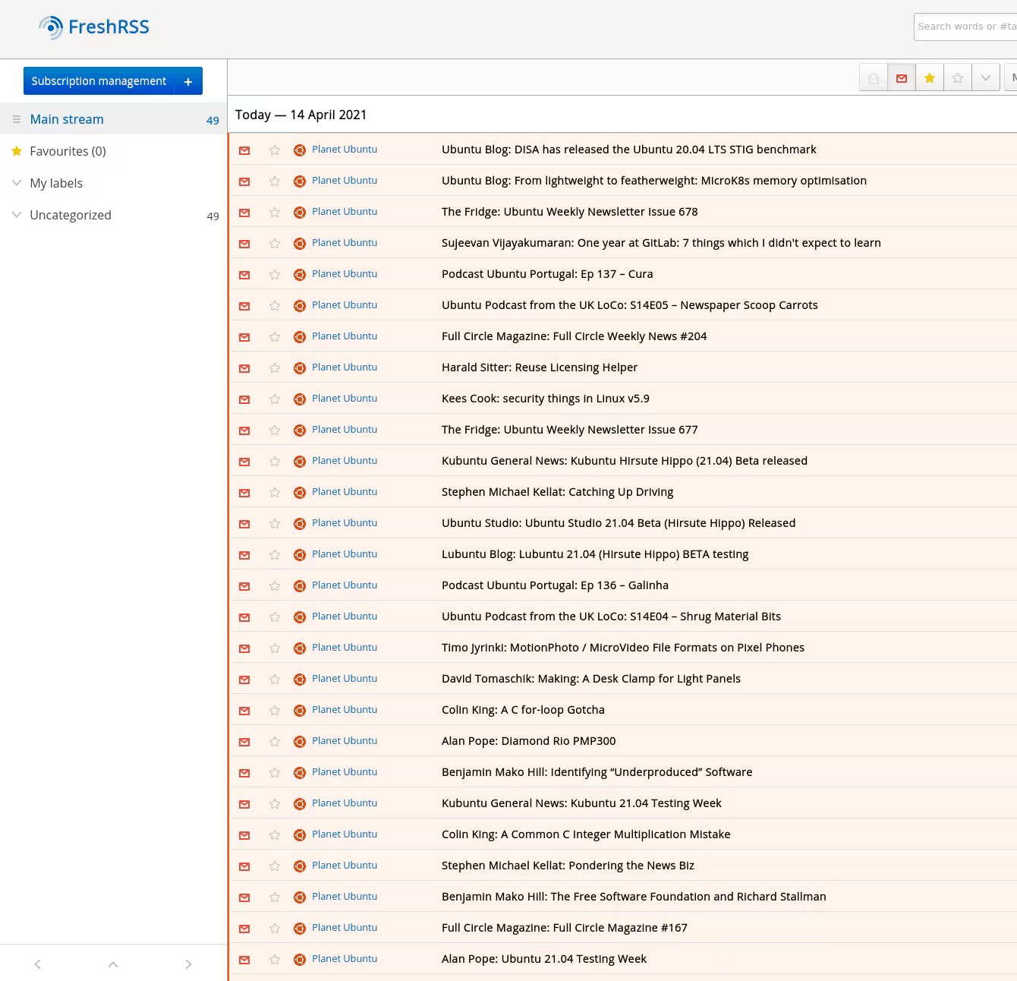Jump up using the bottom up arrow
Viewport: 1017px width, 981px height.
pyautogui.click(x=113, y=964)
